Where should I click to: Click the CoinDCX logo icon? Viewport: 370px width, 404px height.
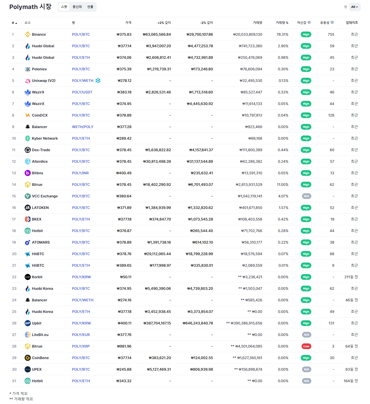27,115
